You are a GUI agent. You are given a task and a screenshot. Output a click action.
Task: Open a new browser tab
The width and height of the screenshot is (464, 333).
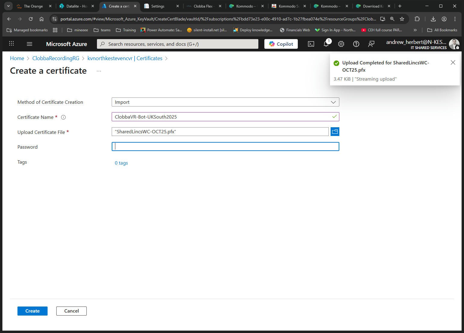point(400,6)
